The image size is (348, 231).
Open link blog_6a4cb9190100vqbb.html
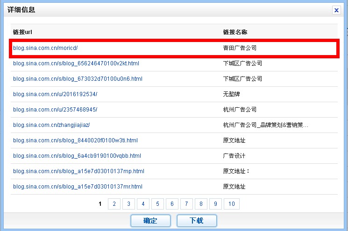point(77,156)
